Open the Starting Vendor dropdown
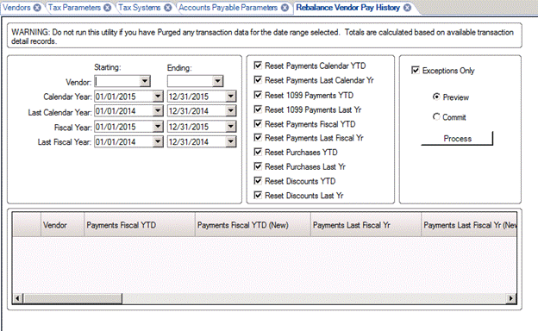Viewport: 538px width, 331px height. point(145,81)
